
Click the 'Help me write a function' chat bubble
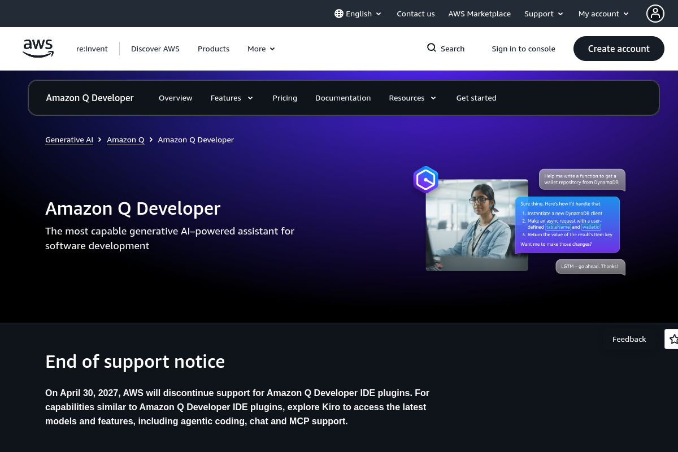pos(582,180)
